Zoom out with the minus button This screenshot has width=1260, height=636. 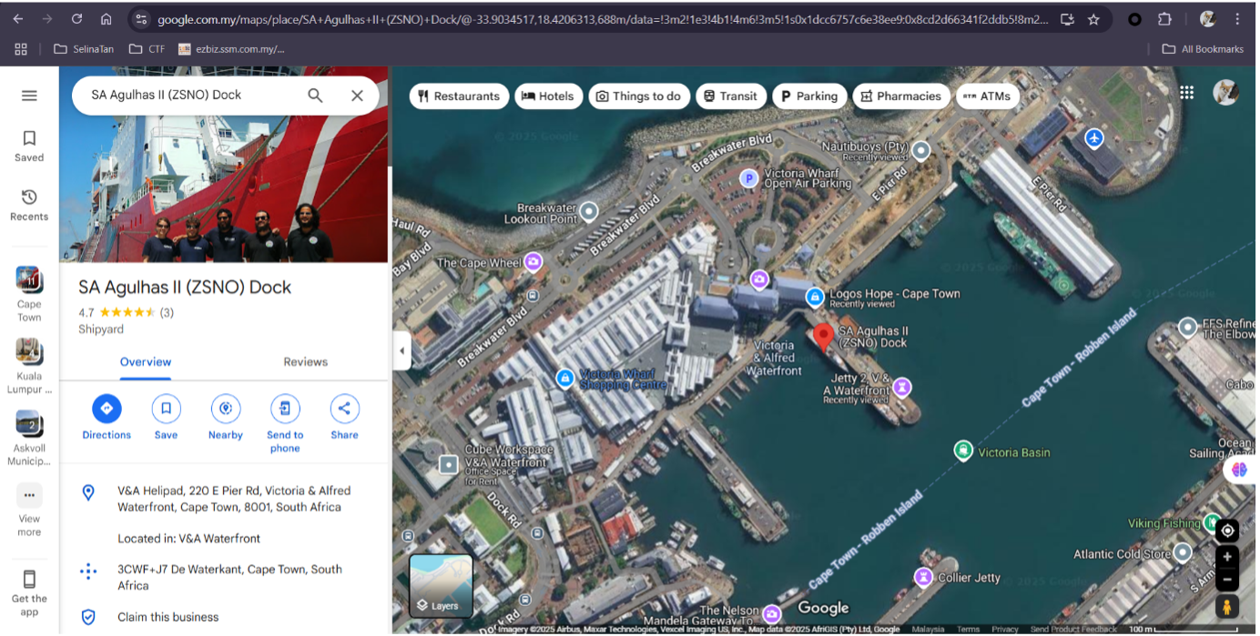1227,579
